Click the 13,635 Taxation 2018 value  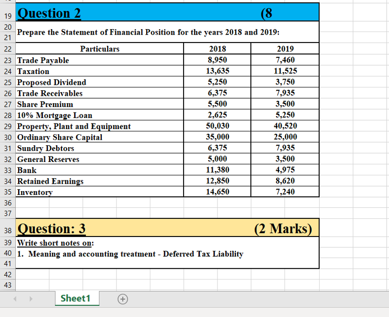click(217, 71)
